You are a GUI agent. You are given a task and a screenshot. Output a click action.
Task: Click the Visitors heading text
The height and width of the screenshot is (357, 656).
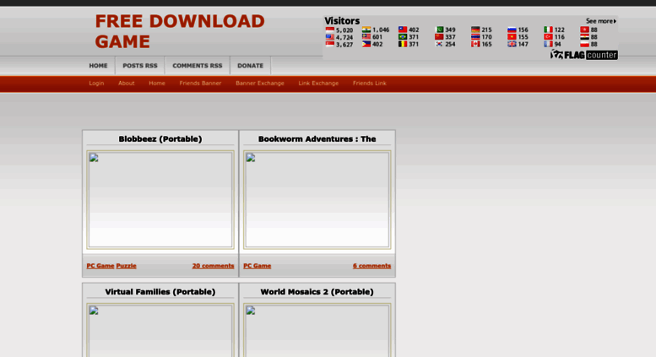pos(342,21)
